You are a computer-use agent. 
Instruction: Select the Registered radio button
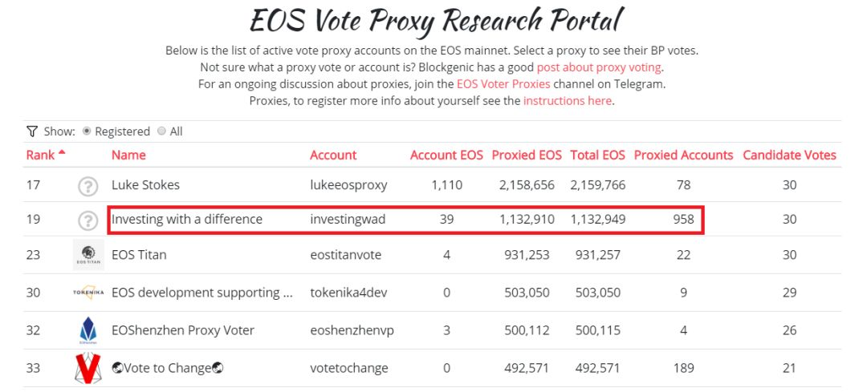click(x=87, y=131)
